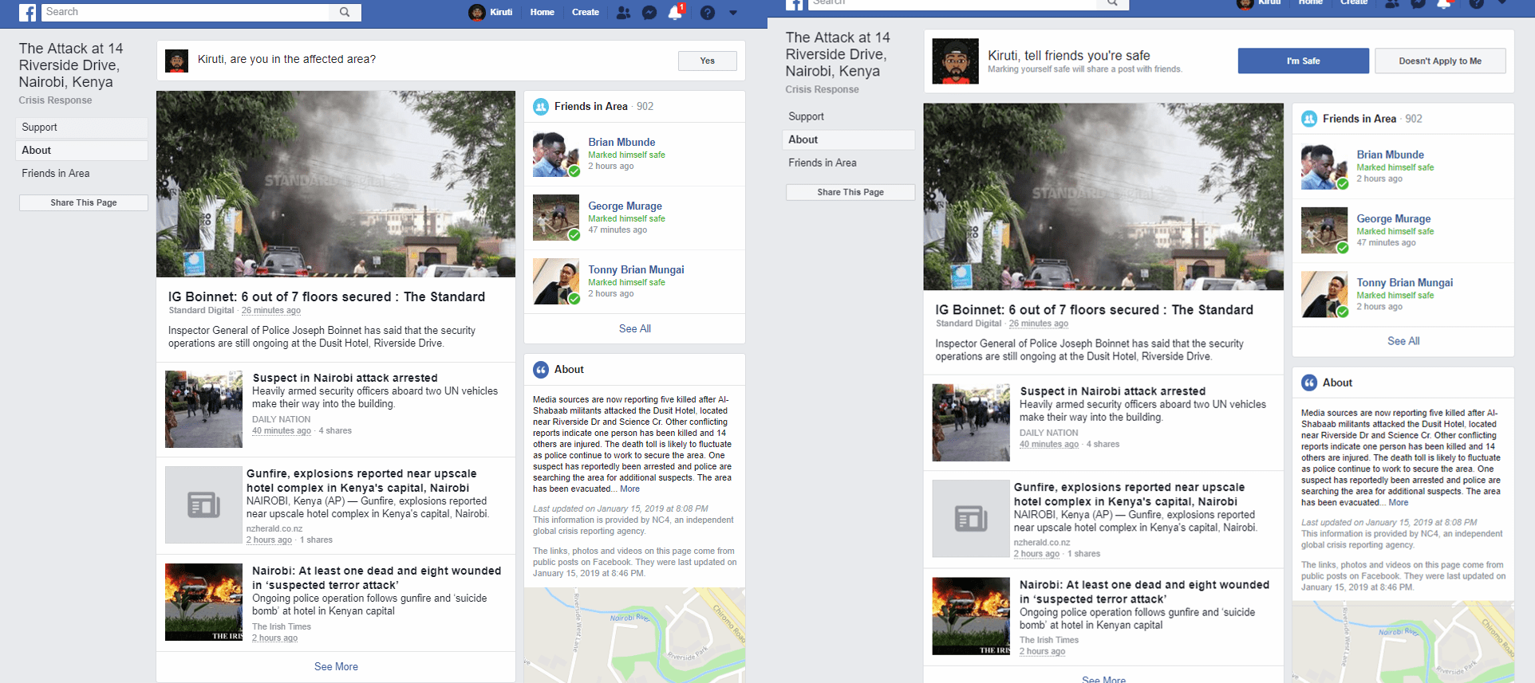The width and height of the screenshot is (1535, 683).
Task: Open Brian Mbunde profile in left screenshot
Action: pos(621,142)
